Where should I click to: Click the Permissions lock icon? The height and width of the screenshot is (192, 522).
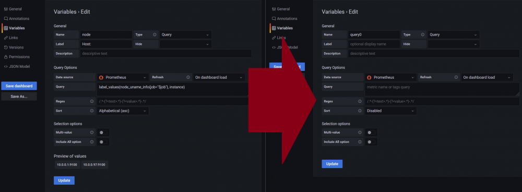(6, 57)
